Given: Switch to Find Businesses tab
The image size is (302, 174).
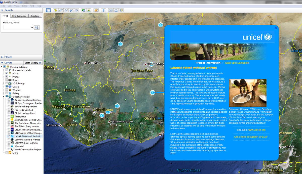Looking at the screenshot, I should [19, 16].
